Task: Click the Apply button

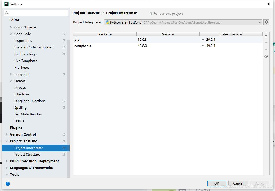Action: [260, 183]
